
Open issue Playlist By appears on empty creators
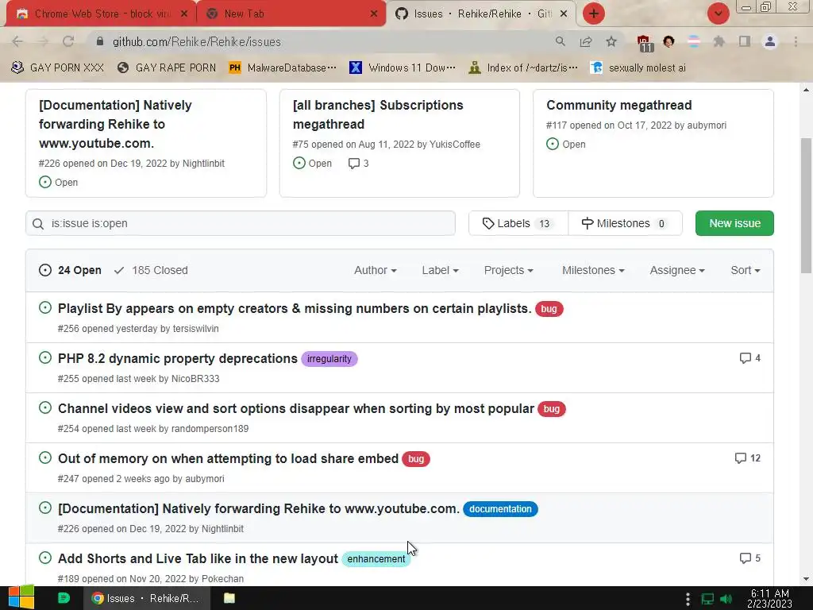295,309
